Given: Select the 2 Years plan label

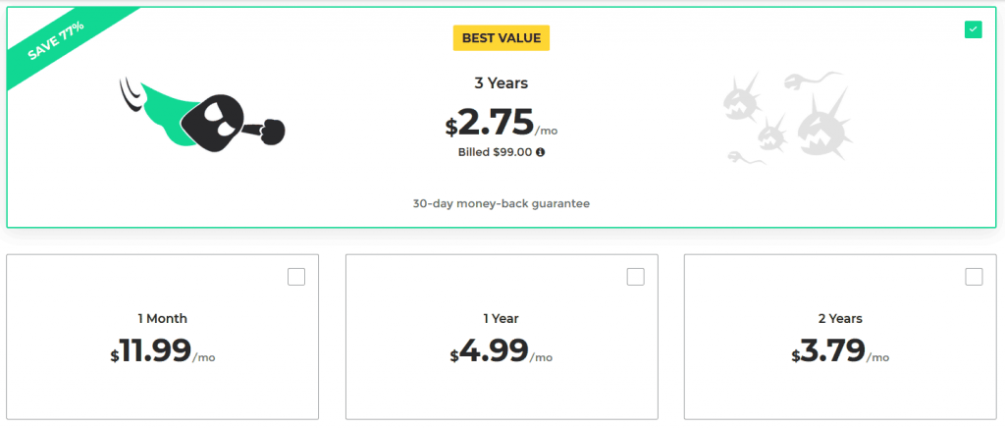Looking at the screenshot, I should point(840,318).
